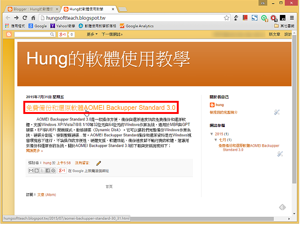This screenshot has height=226, width=300.
Task: Click the horizontal scrollbar thumb
Action: point(202,219)
